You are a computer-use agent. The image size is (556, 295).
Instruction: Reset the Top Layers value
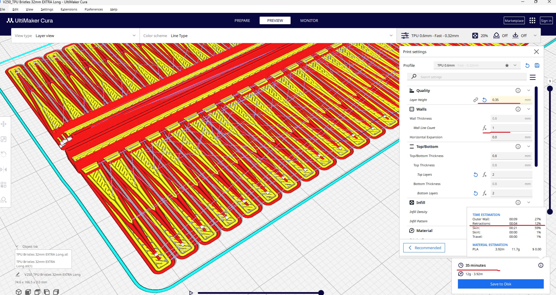pos(475,174)
